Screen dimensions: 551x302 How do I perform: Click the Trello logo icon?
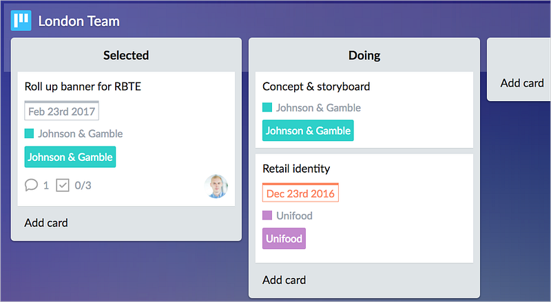(x=21, y=21)
